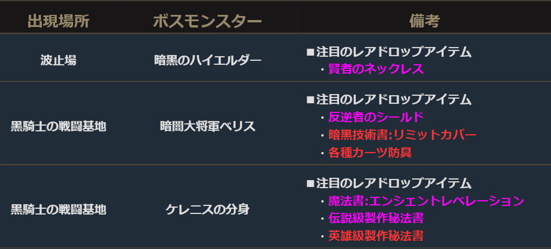The height and width of the screenshot is (249, 551).
Task: Select boss name ケレニスの分身
Action: [207, 209]
